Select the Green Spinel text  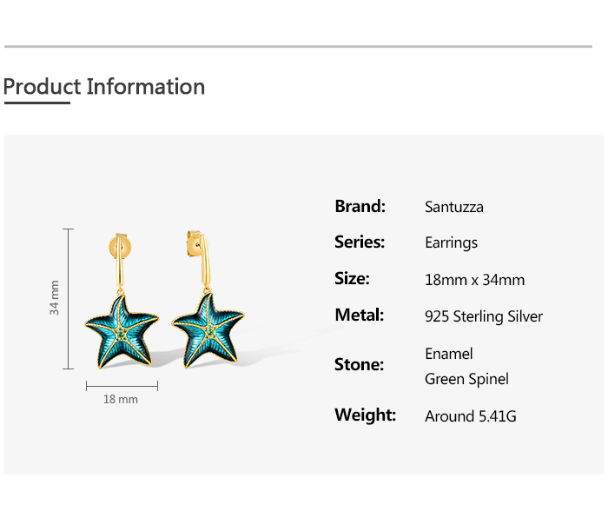(x=466, y=379)
